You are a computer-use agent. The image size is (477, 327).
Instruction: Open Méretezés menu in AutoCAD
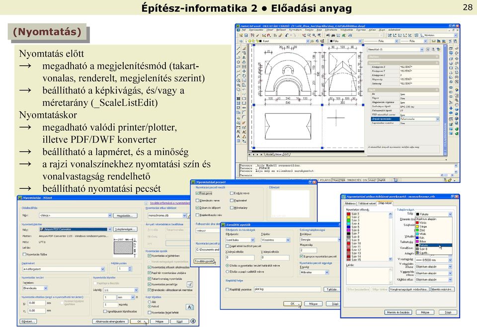point(331,30)
